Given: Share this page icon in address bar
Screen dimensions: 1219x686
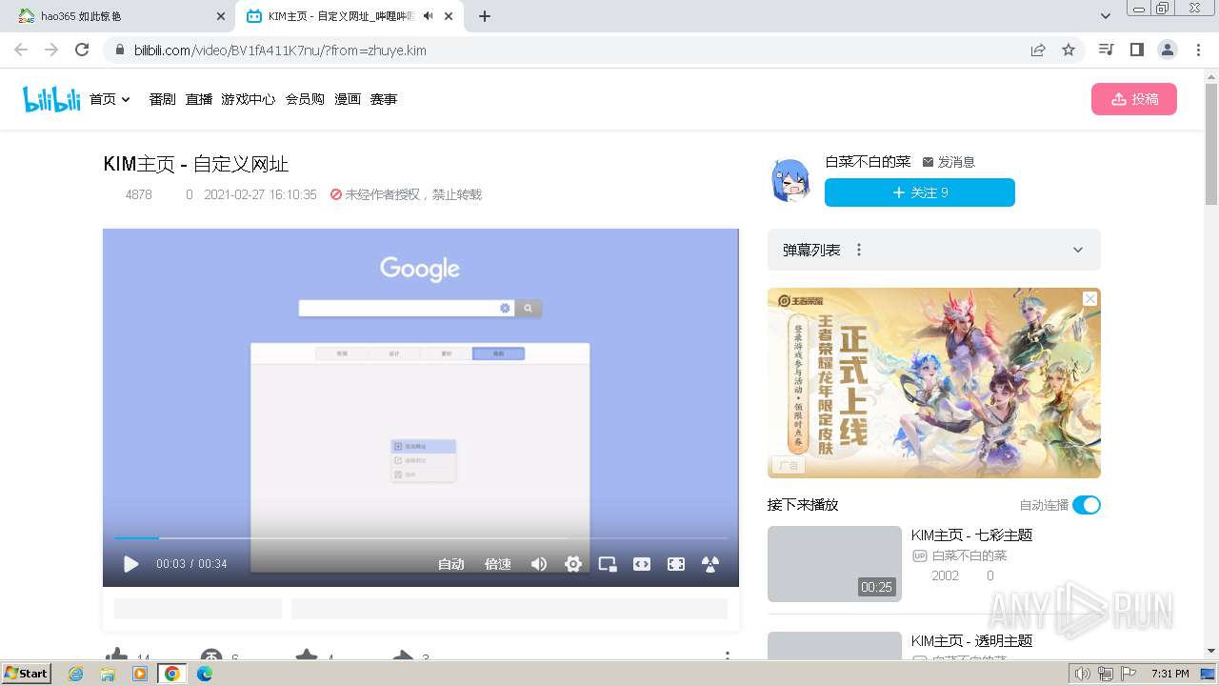Looking at the screenshot, I should point(1038,50).
